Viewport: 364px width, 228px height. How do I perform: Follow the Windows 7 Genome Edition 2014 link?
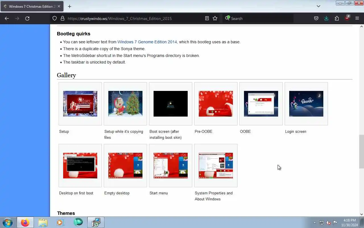coord(147,42)
